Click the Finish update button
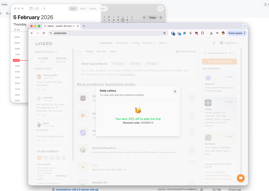The height and width of the screenshot is (191, 269). pyautogui.click(x=237, y=33)
